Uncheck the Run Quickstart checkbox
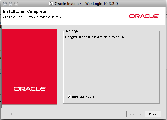This screenshot has width=167, height=120. click(69, 97)
